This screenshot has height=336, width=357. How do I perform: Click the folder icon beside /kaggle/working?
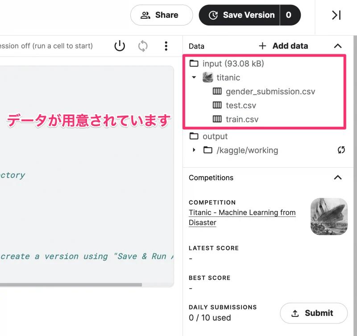(x=208, y=150)
